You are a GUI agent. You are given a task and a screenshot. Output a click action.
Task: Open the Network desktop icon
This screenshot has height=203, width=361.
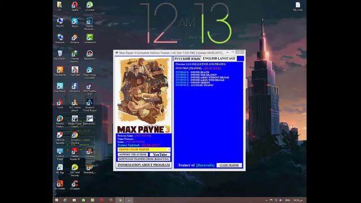pos(60,39)
